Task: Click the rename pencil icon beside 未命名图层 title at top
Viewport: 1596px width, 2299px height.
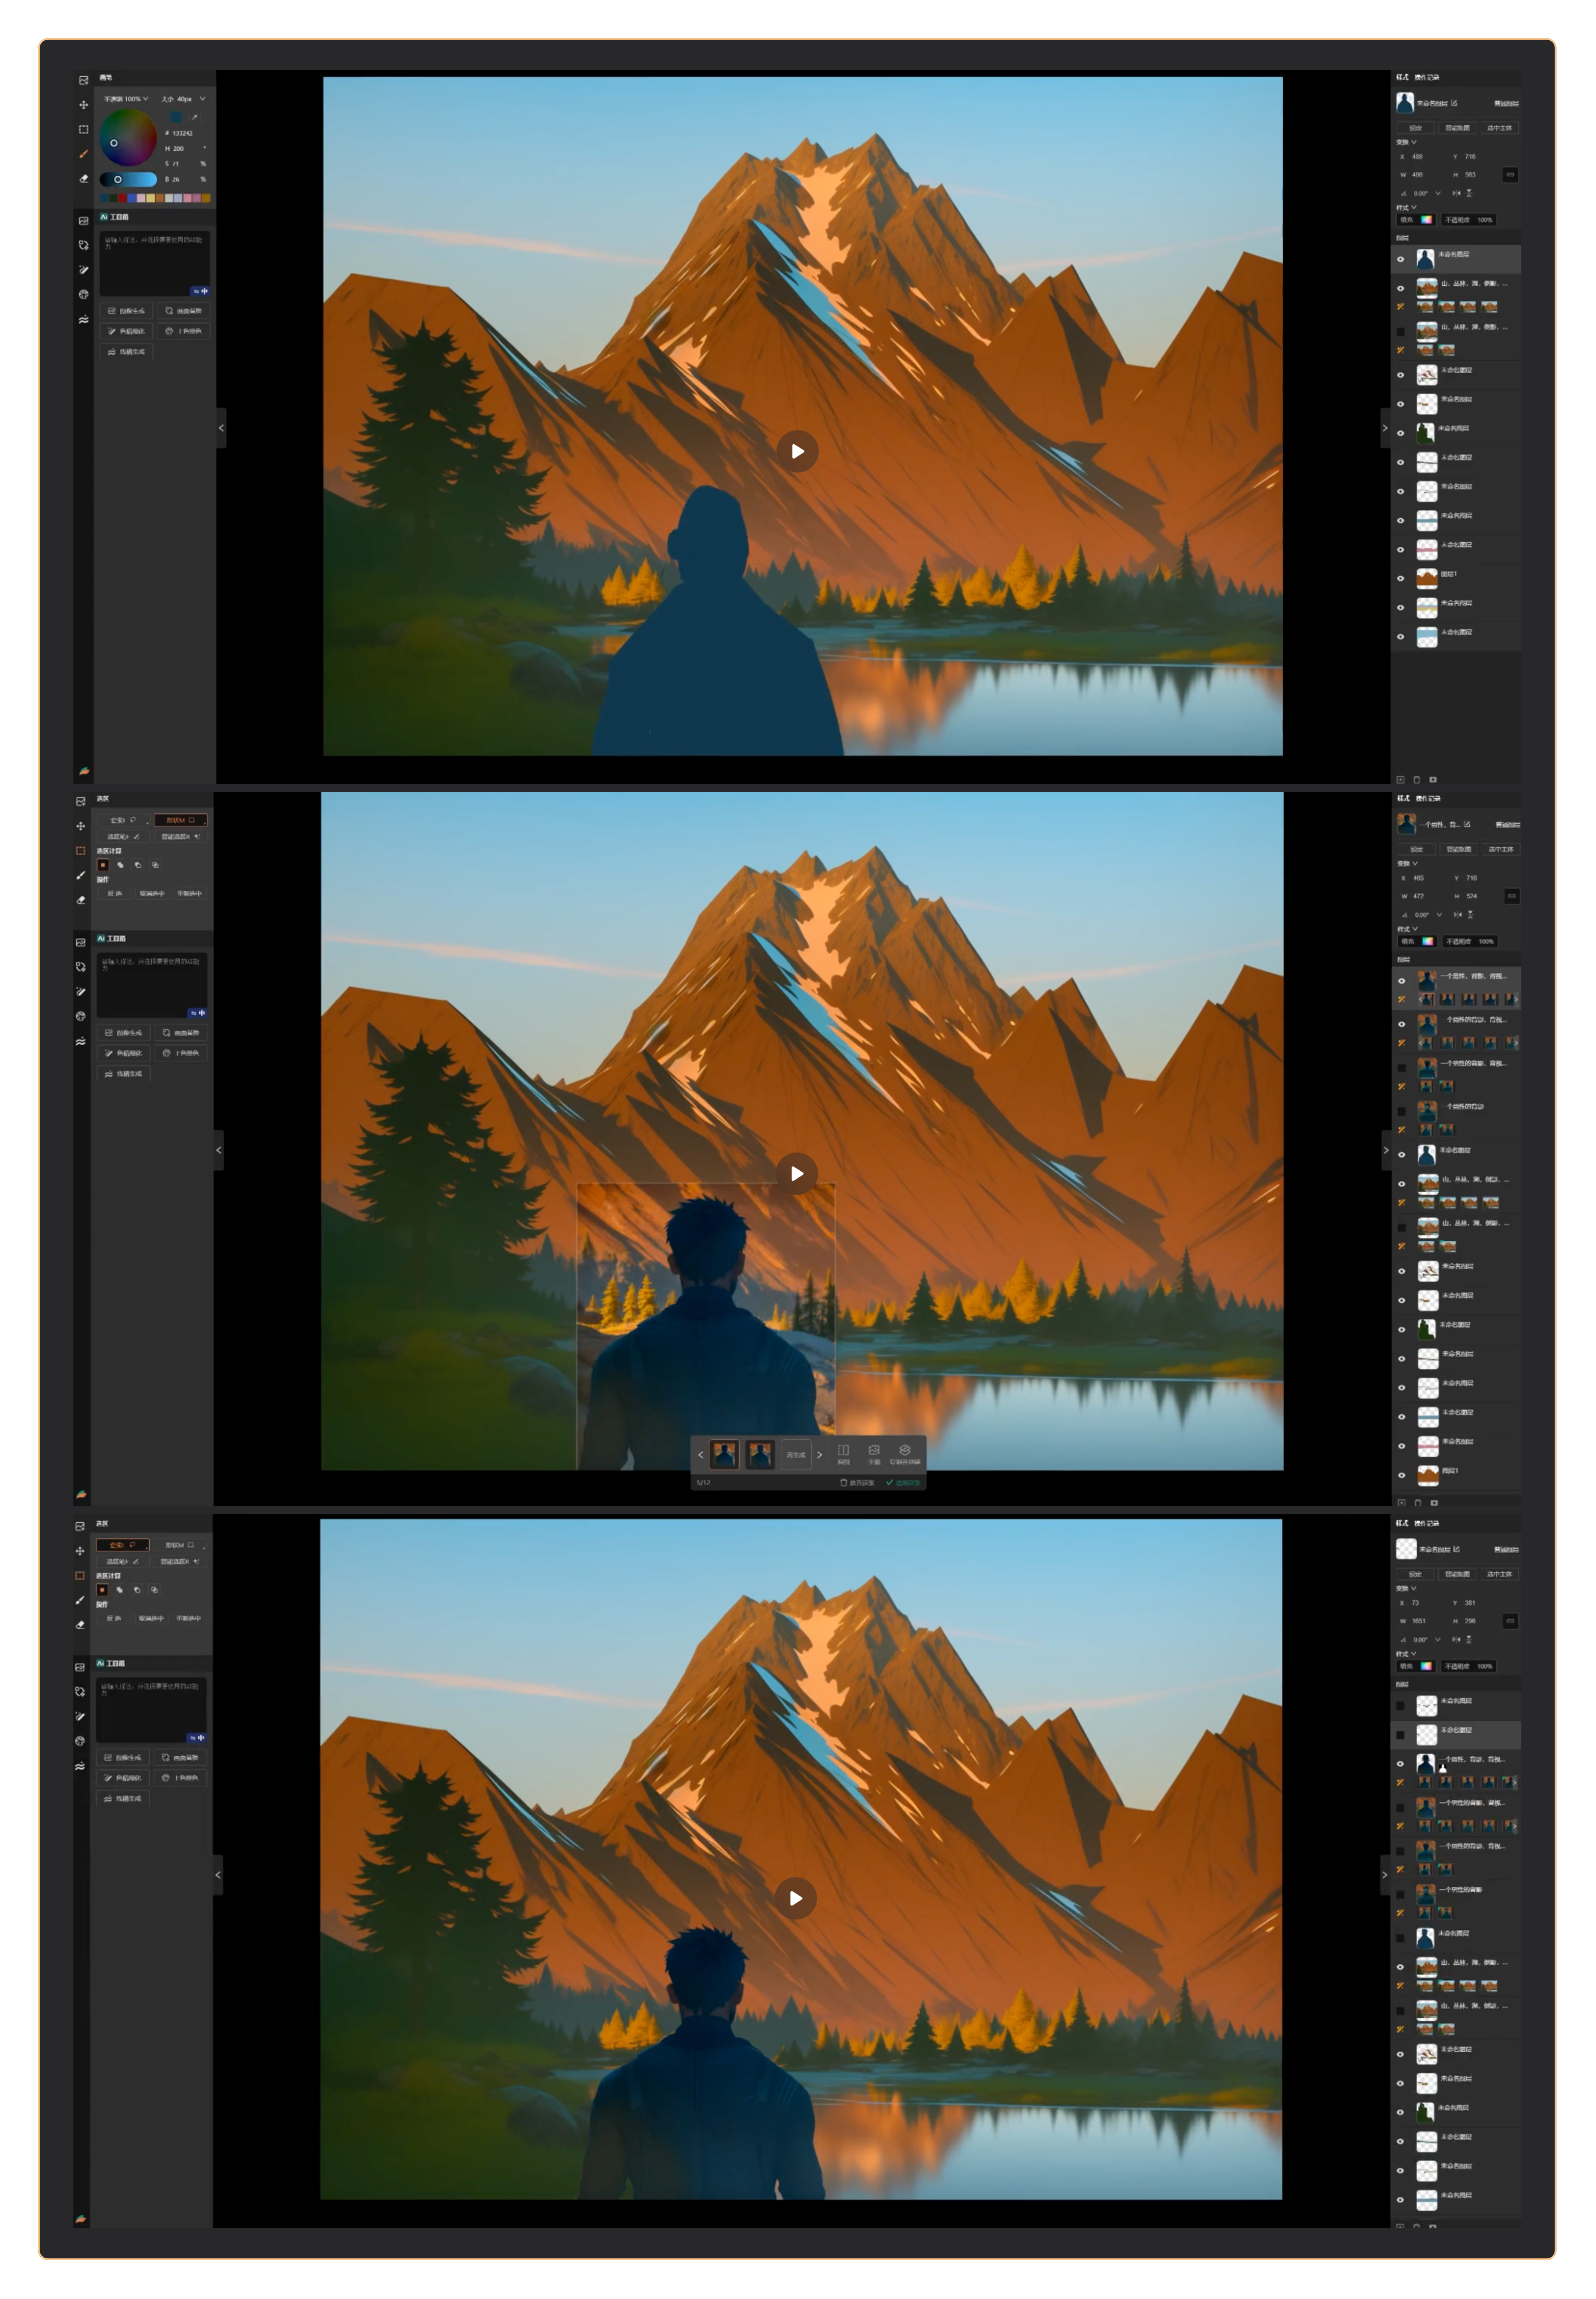Action: pyautogui.click(x=1454, y=103)
